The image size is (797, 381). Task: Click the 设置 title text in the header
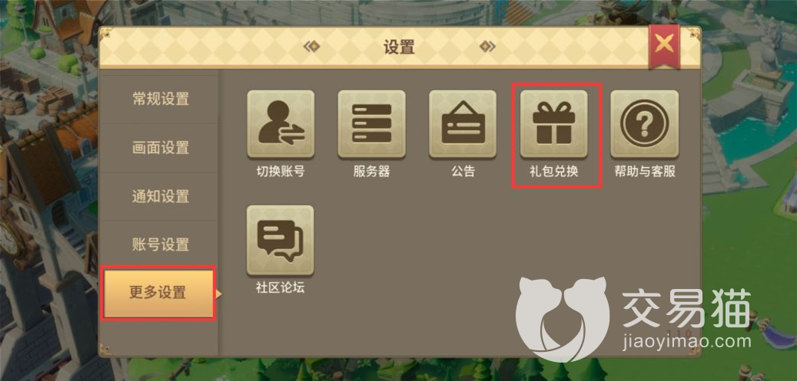point(399,48)
